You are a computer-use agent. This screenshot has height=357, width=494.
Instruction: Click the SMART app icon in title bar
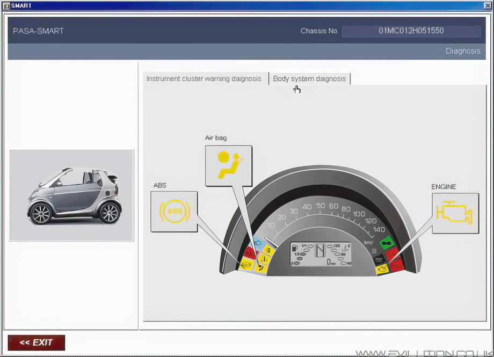click(6, 6)
